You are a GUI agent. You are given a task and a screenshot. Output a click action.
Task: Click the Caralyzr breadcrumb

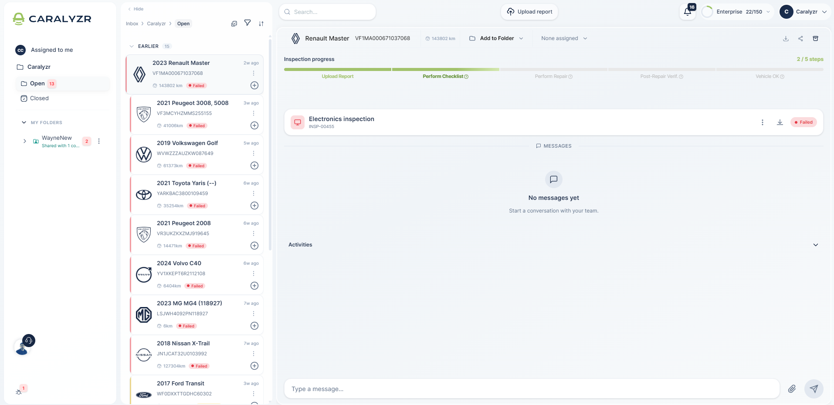(x=156, y=24)
